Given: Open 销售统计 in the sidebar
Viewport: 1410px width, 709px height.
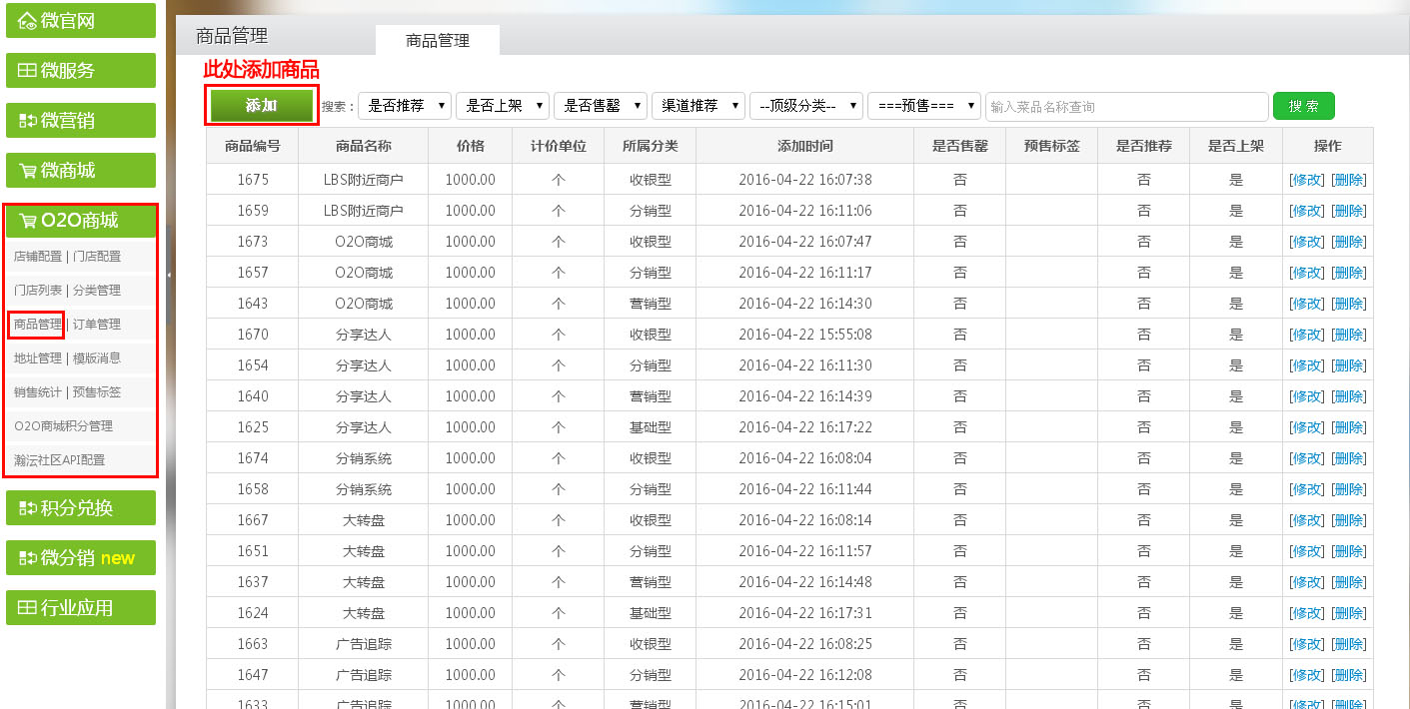Looking at the screenshot, I should click(x=38, y=392).
